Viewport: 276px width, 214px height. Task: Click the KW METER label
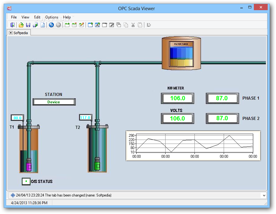176,88
